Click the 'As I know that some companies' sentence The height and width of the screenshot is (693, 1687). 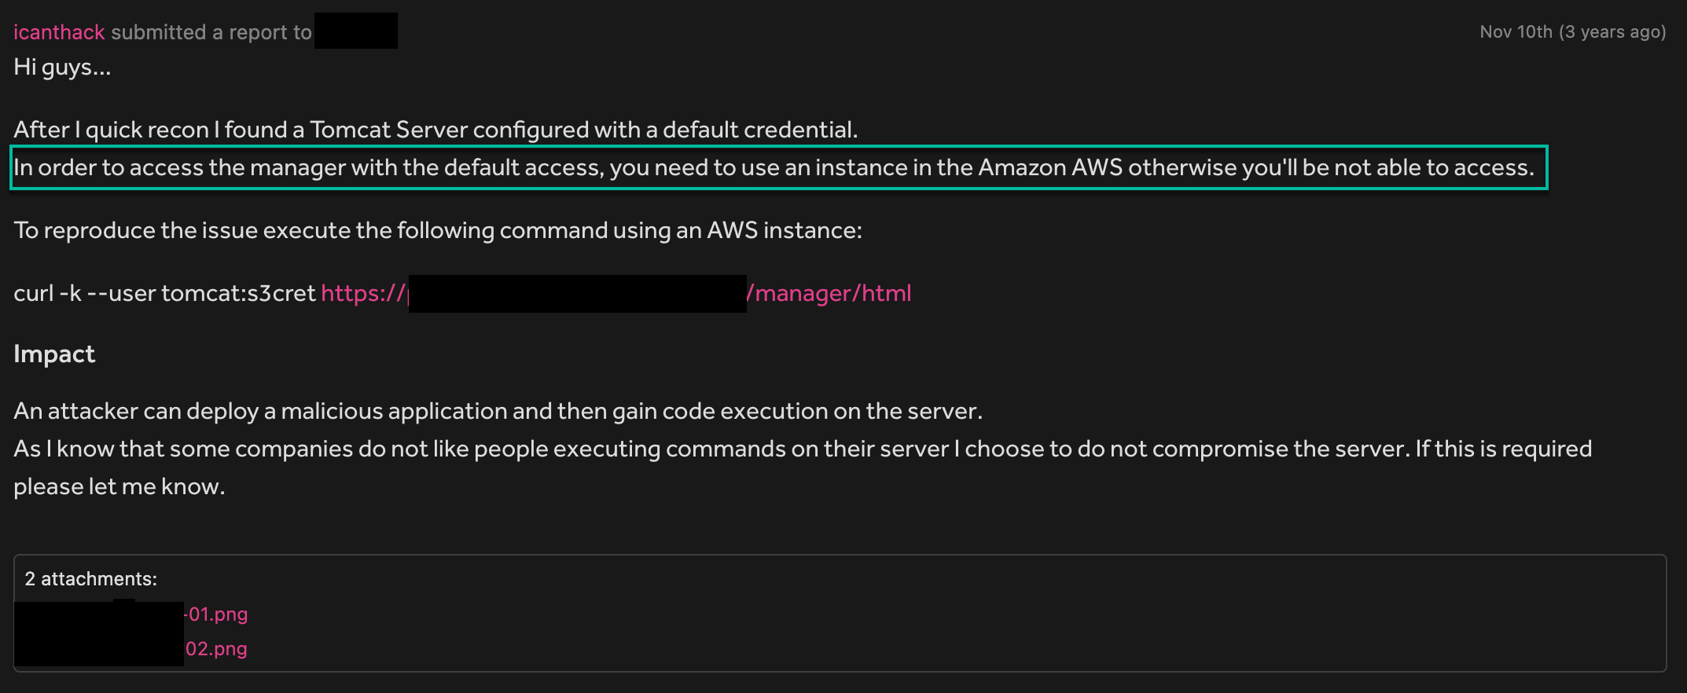pyautogui.click(x=803, y=449)
